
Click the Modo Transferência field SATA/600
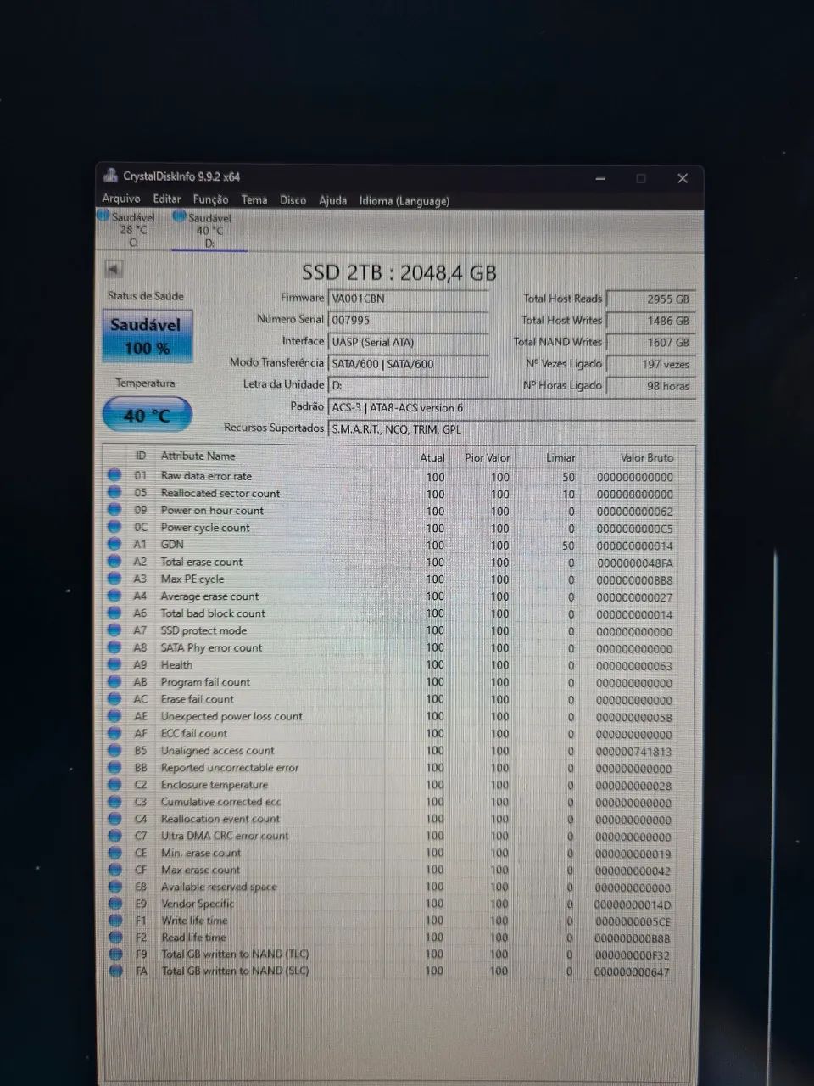coord(408,364)
